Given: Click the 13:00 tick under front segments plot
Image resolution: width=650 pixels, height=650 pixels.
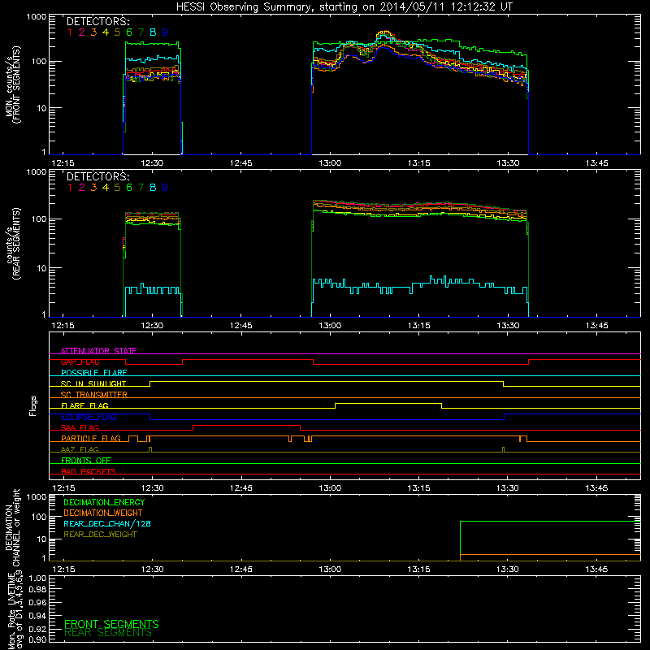Looking at the screenshot, I should coord(330,163).
